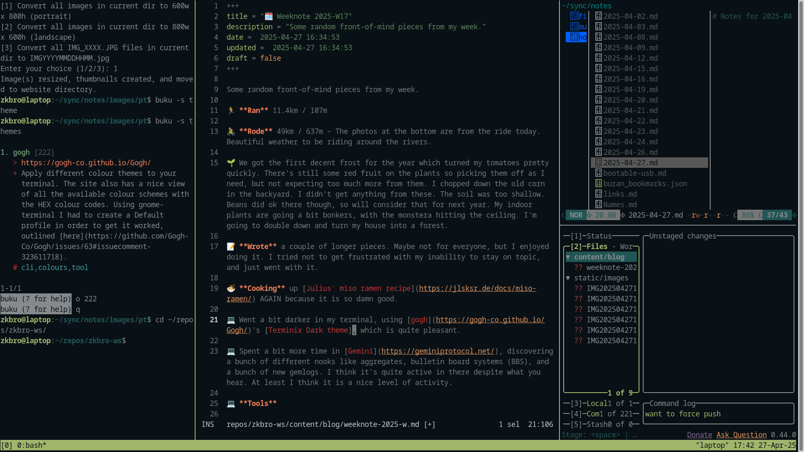Click the file icon next to 2025-04-02.md
This screenshot has width=804, height=452.
point(598,16)
